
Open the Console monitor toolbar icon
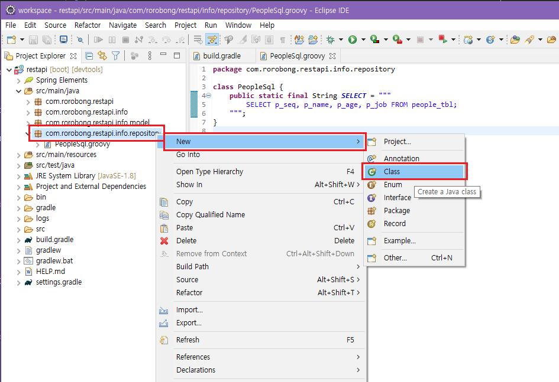(63, 40)
